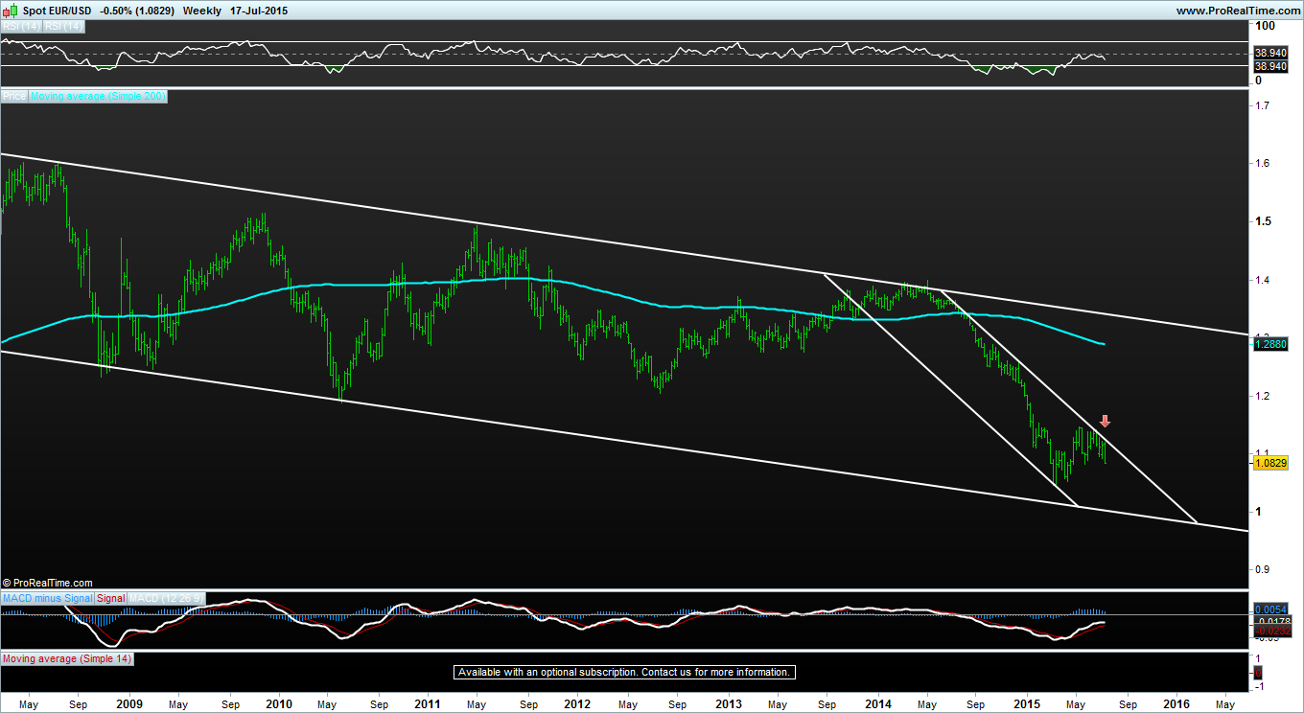Click the blue 0.0054 MACD histogram value
Screen dimensions: 1304x713
[1272, 609]
